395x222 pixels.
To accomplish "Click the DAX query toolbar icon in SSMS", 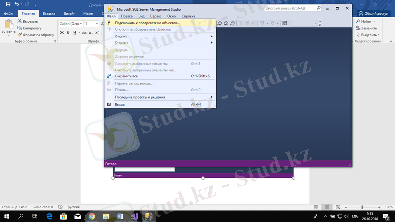I will (x=232, y=23).
